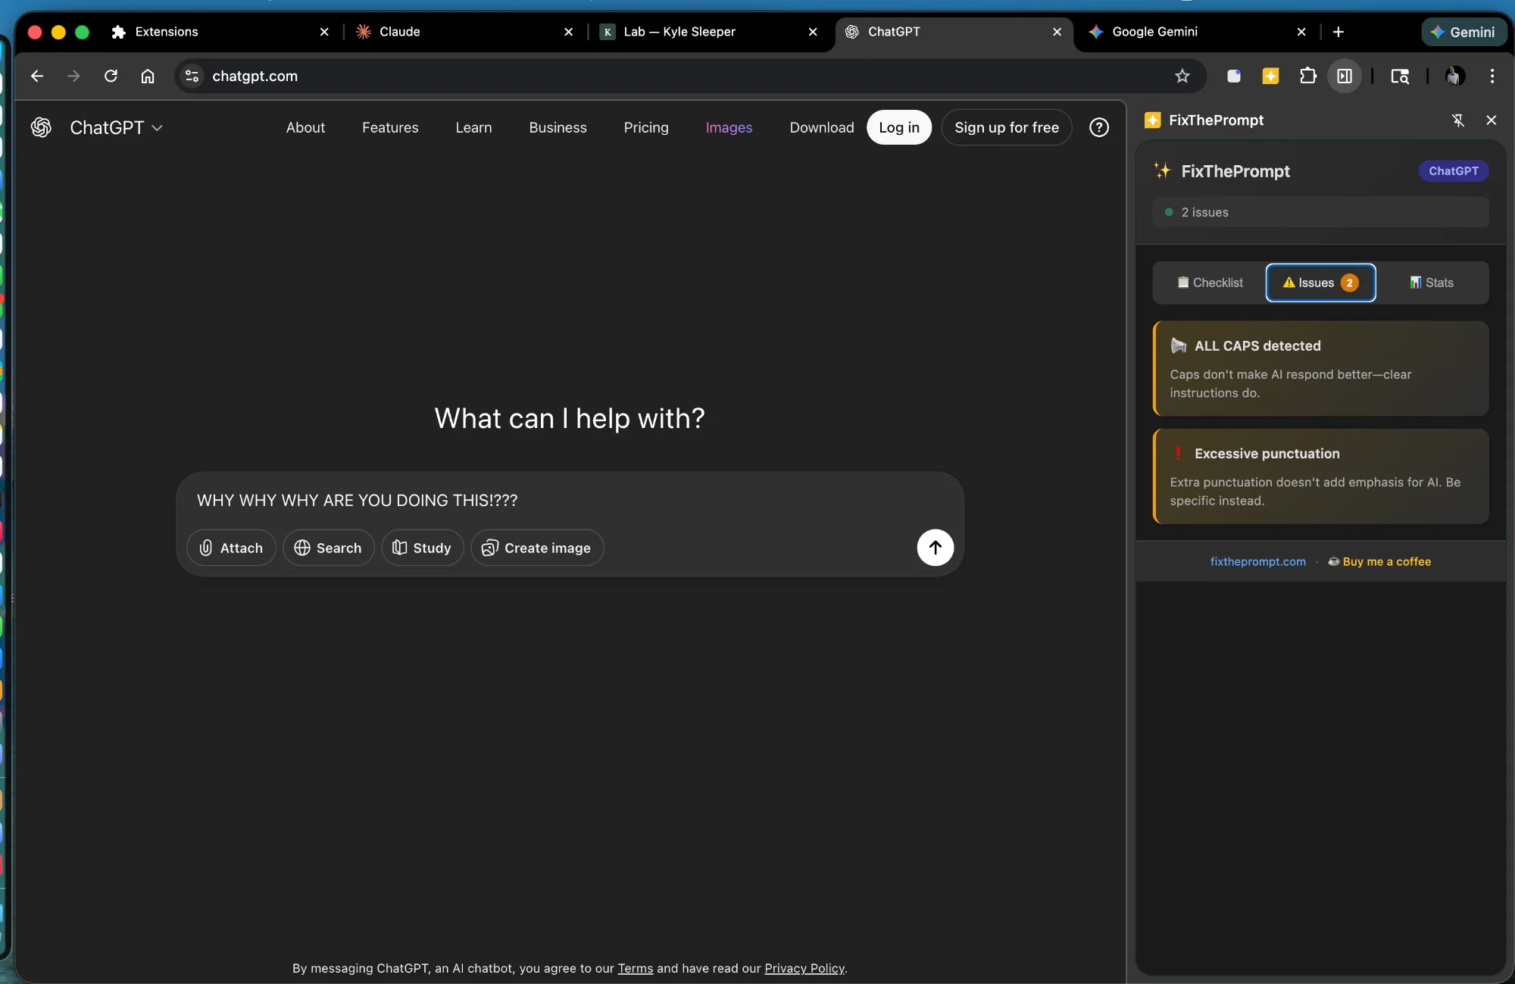Select the Search tool in ChatGPT composer
The height and width of the screenshot is (984, 1515).
tap(328, 548)
